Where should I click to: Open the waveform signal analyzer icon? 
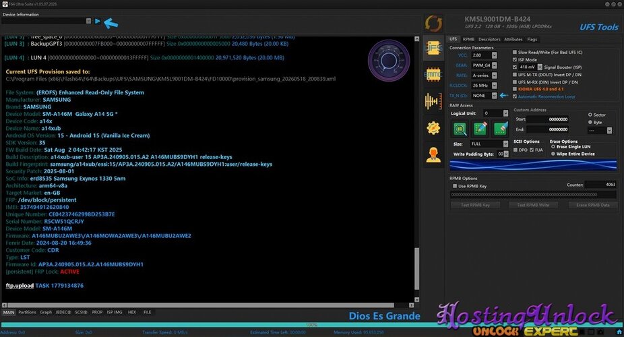click(433, 101)
